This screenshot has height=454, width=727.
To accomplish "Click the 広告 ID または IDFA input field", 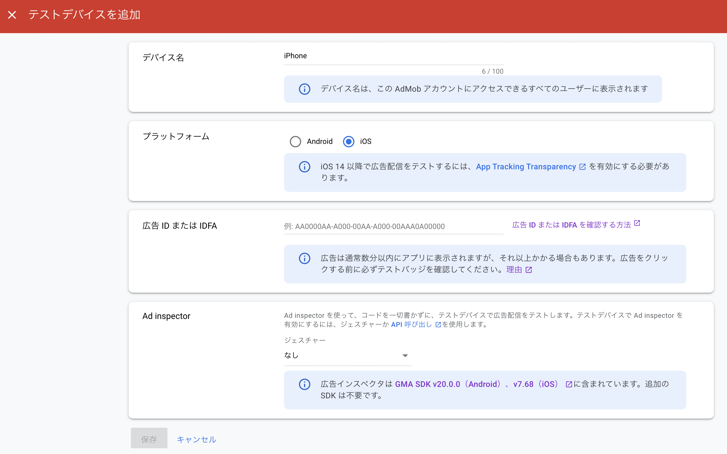I will [x=393, y=226].
